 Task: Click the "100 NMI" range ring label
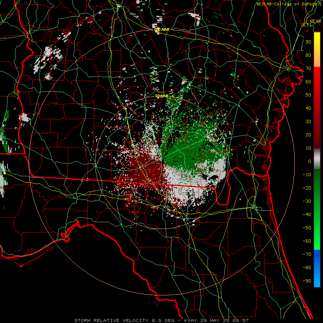[x=162, y=30]
